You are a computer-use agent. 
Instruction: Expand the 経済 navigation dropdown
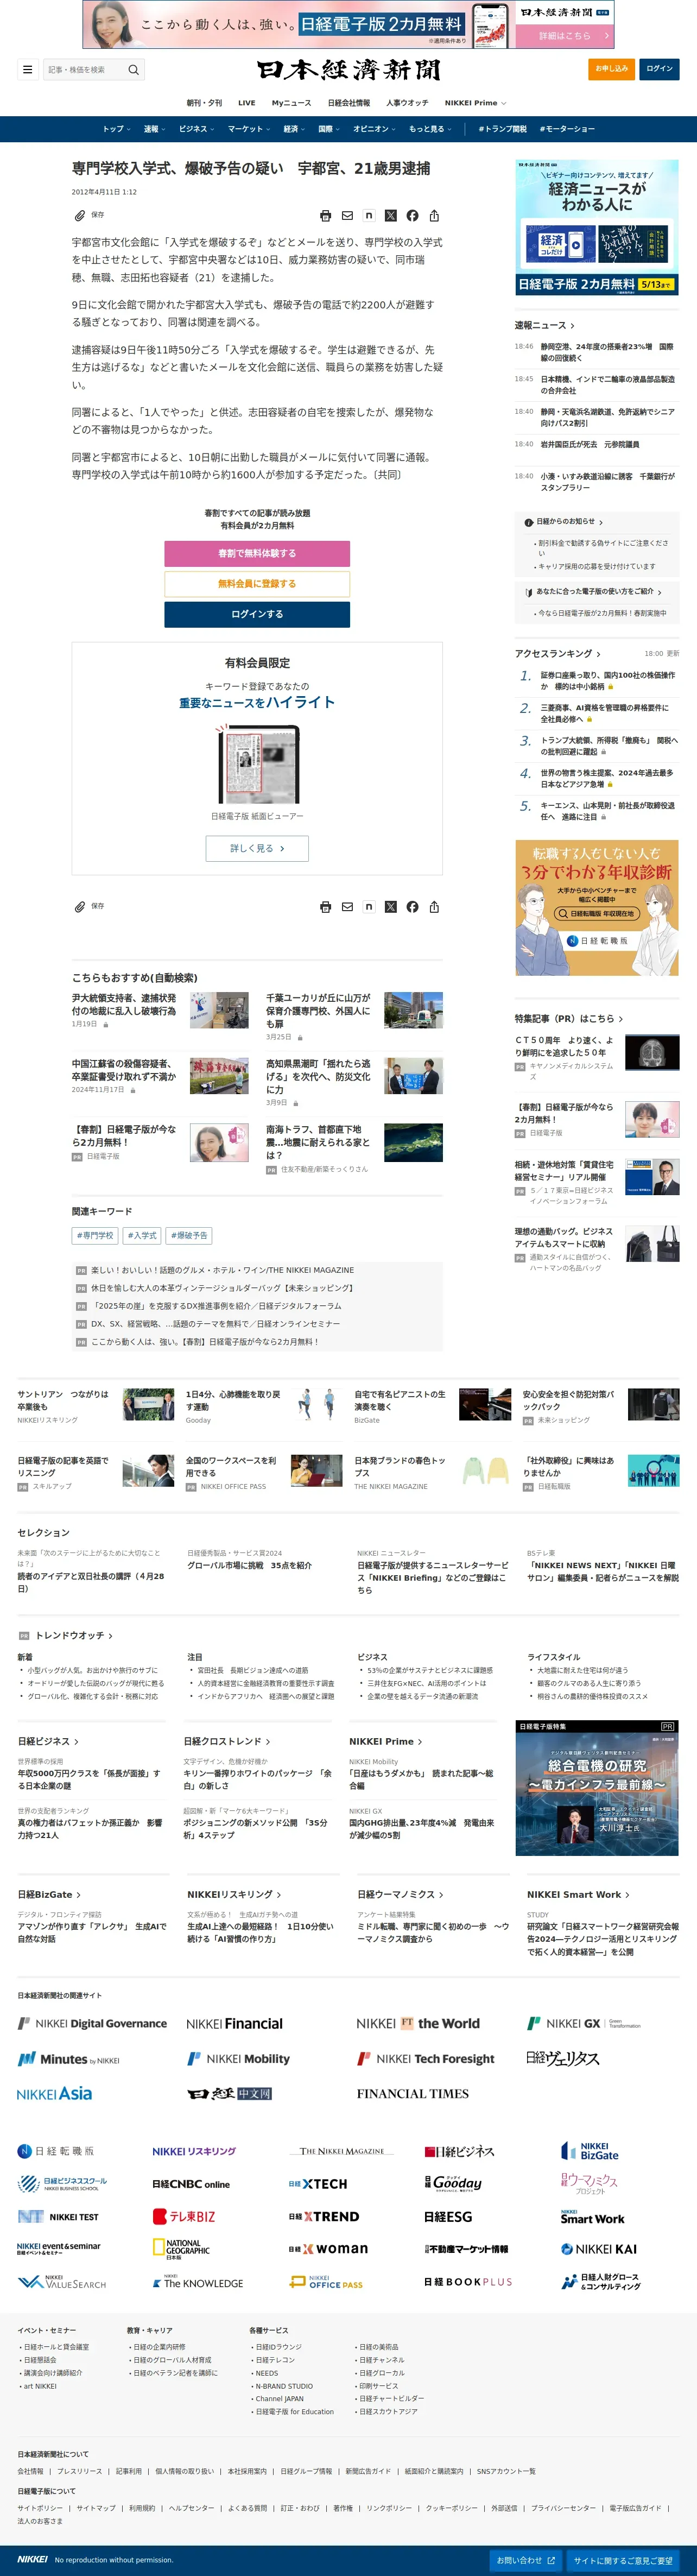(x=294, y=129)
